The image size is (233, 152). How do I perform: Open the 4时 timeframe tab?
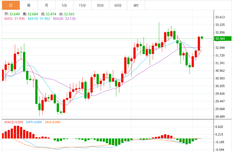pyautogui.click(x=136, y=5)
